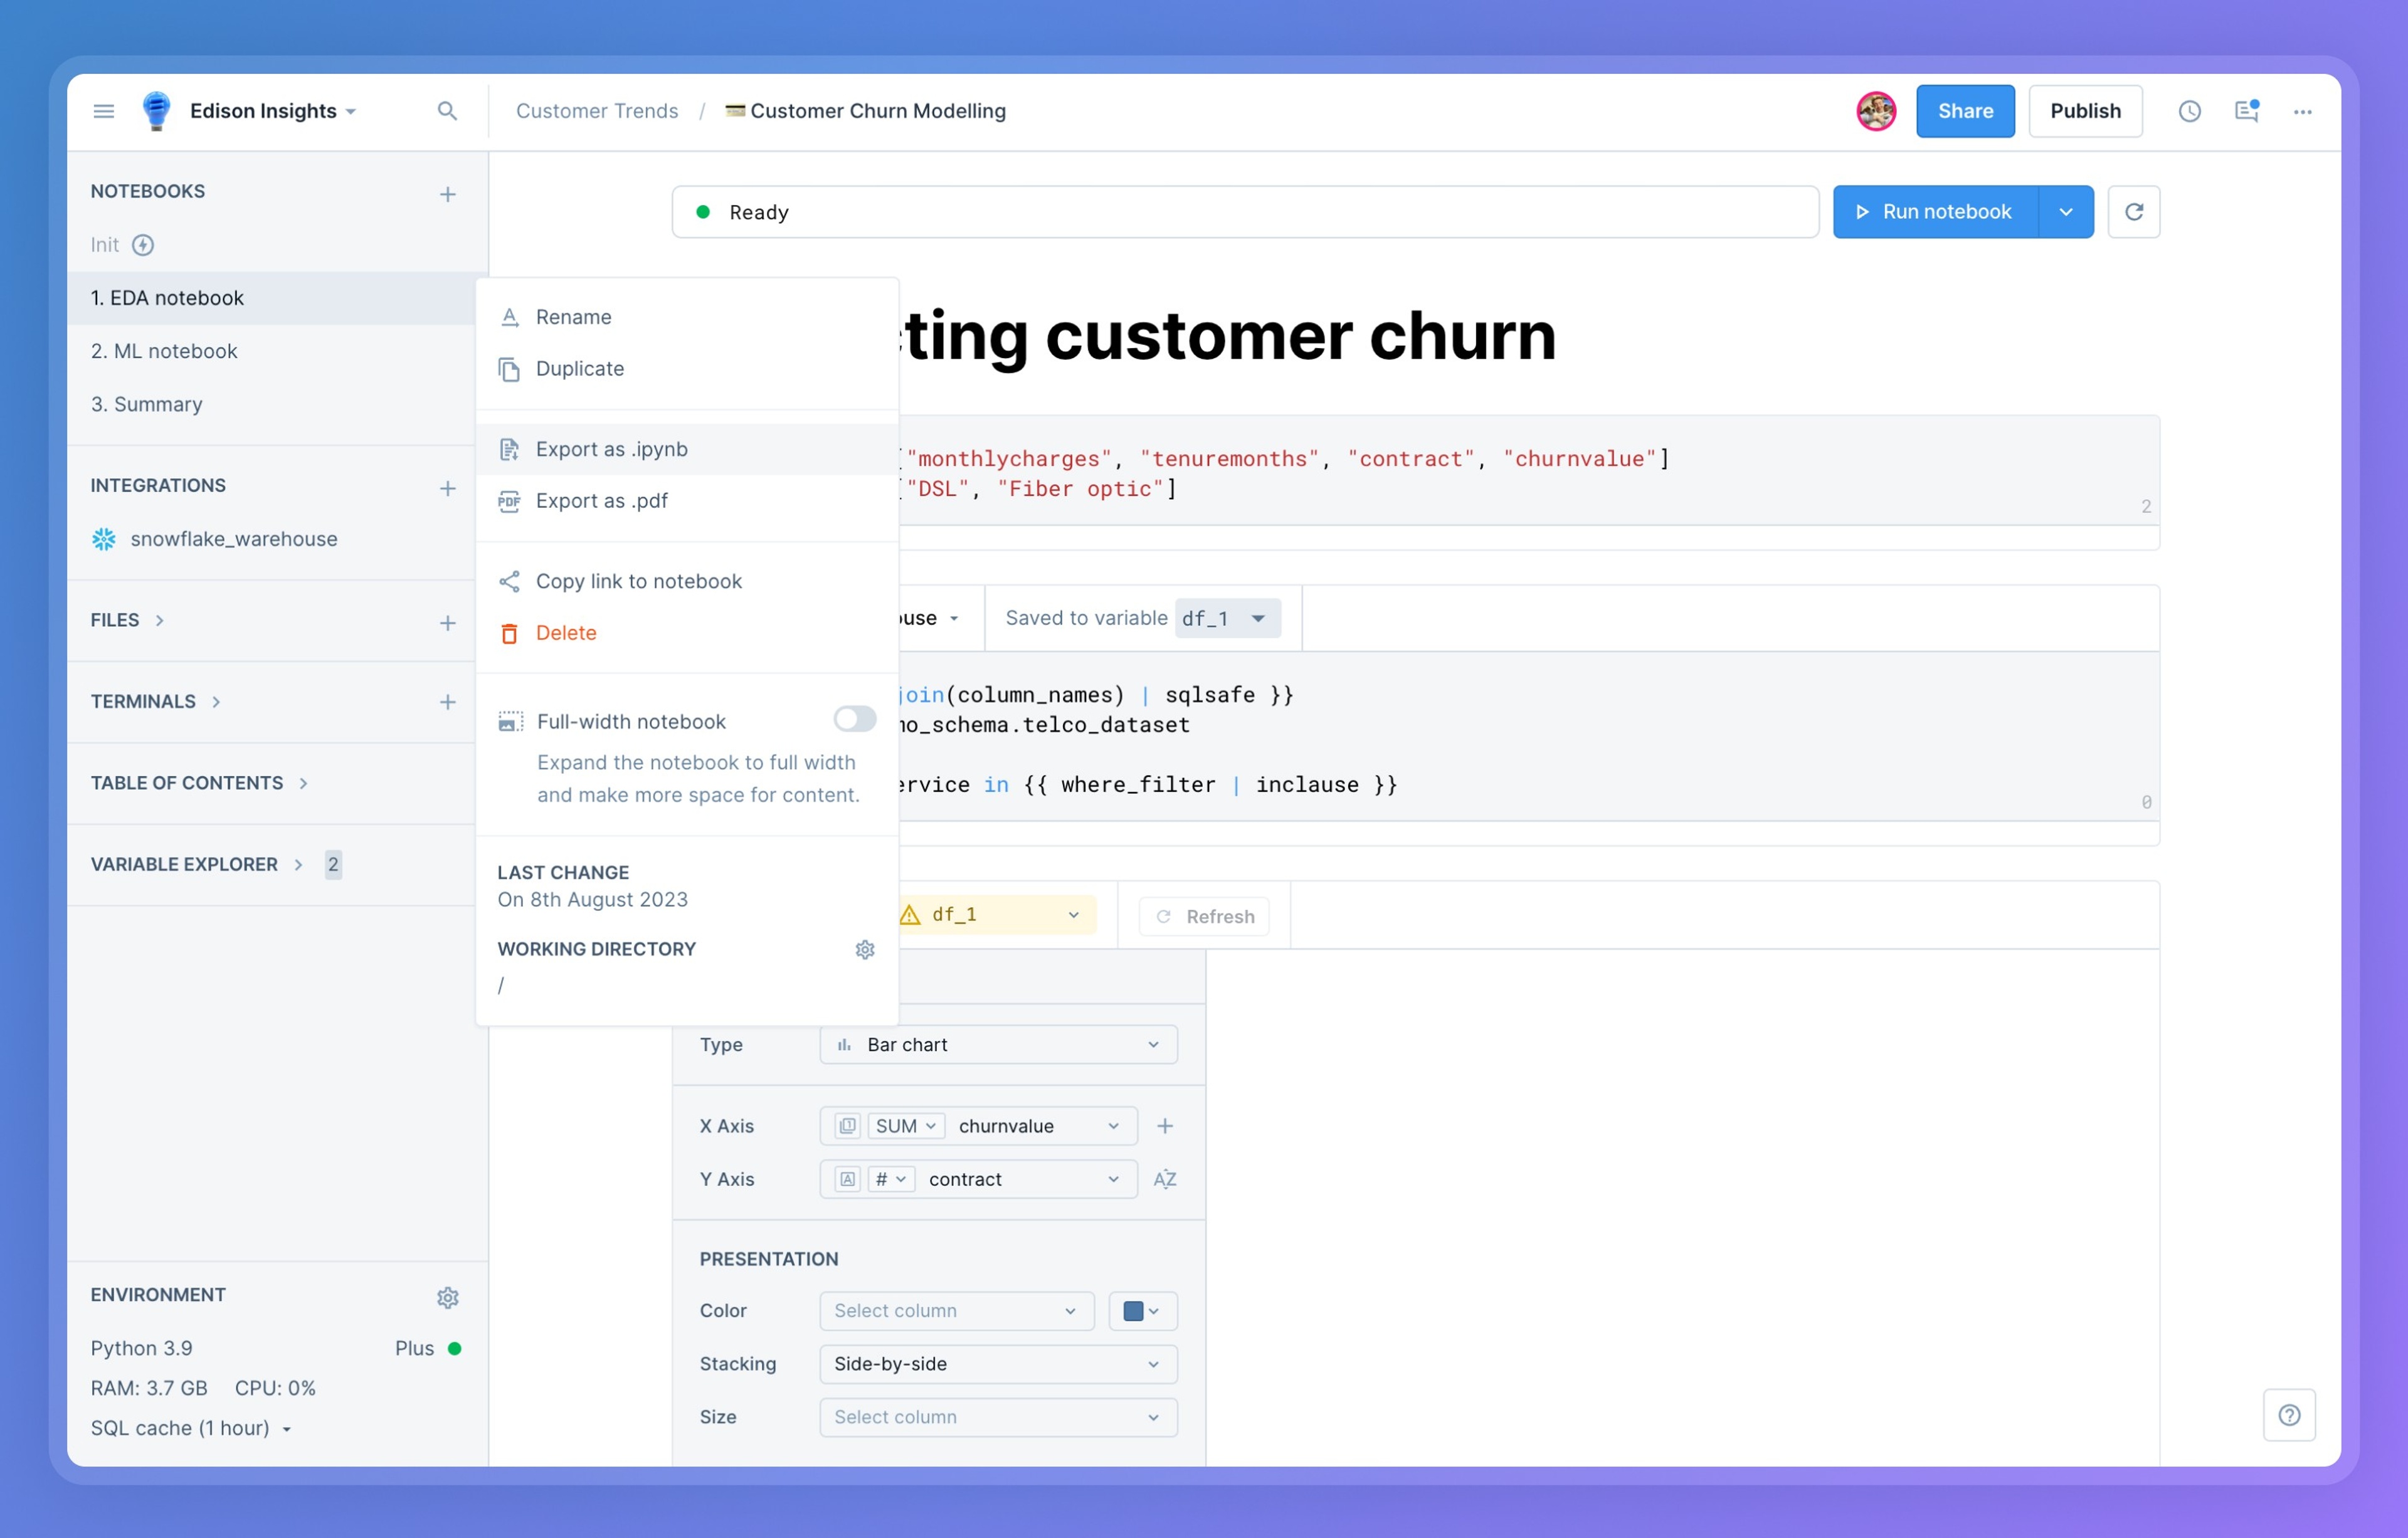This screenshot has width=2408, height=1538.
Task: Click the version history clock icon
Action: point(2189,111)
